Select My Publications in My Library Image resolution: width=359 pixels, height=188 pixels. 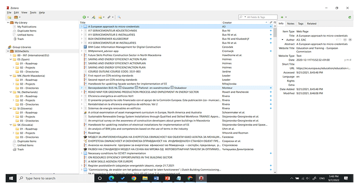tap(27, 27)
